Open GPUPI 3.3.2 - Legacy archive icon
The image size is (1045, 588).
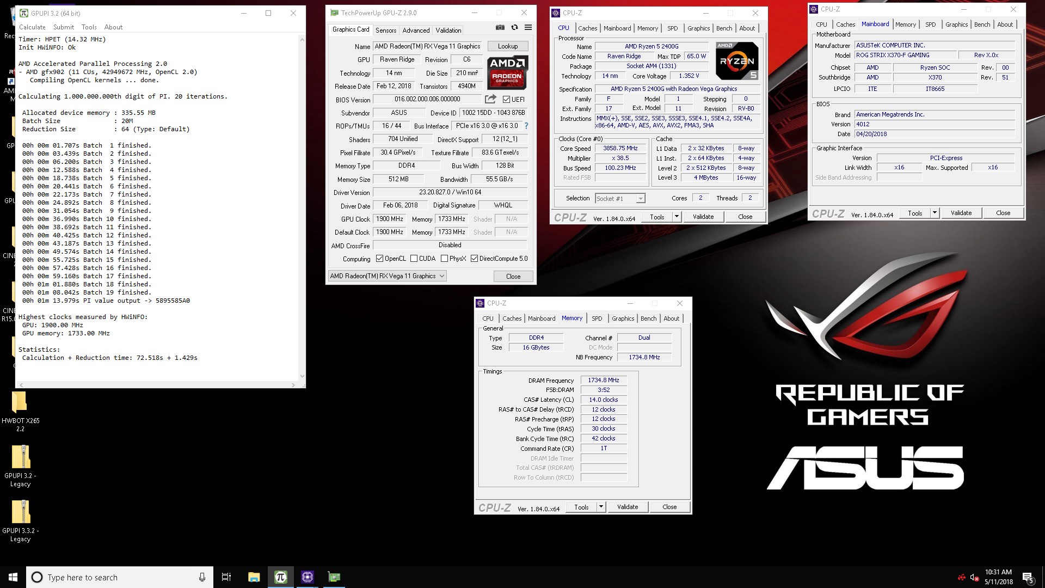[x=20, y=521]
